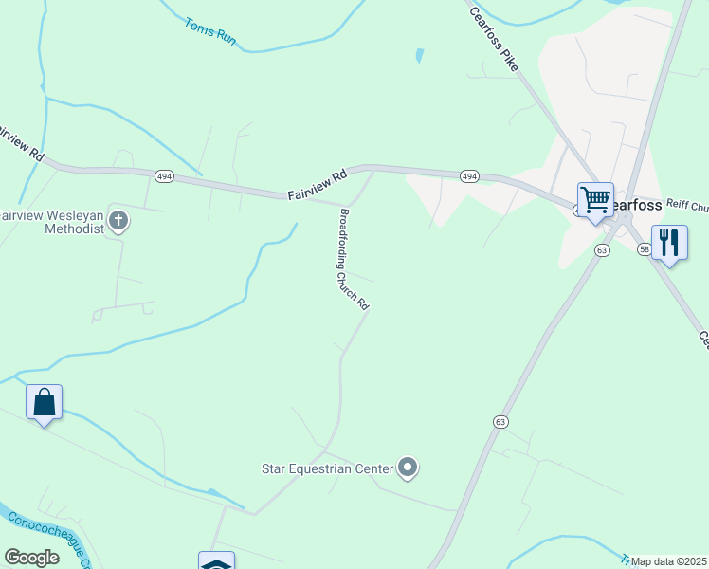Click the Cearfoss town name label
Screen dimensions: 709x569
(637, 205)
